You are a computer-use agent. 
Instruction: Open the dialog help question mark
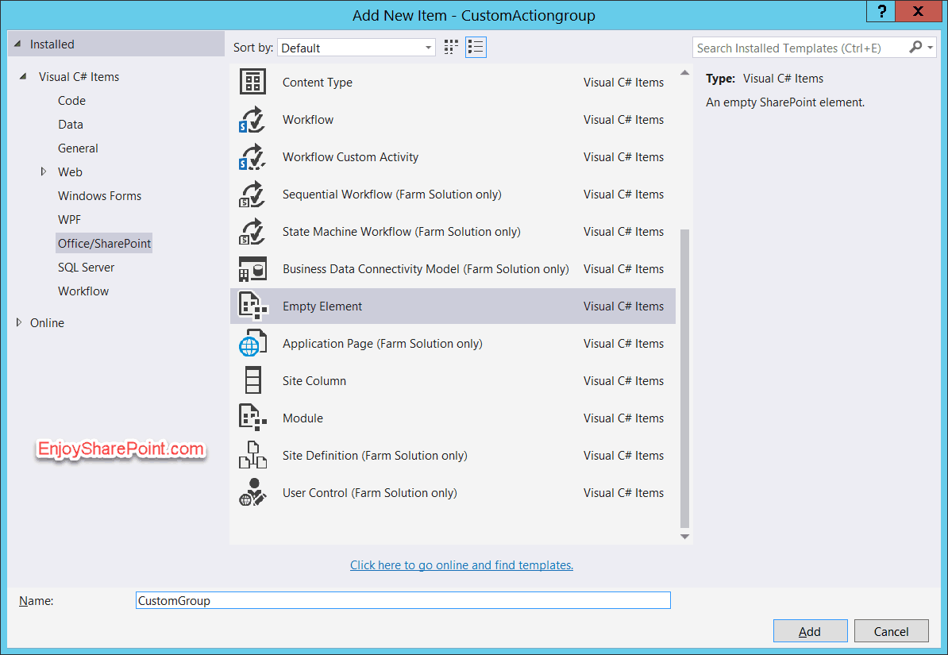(881, 11)
